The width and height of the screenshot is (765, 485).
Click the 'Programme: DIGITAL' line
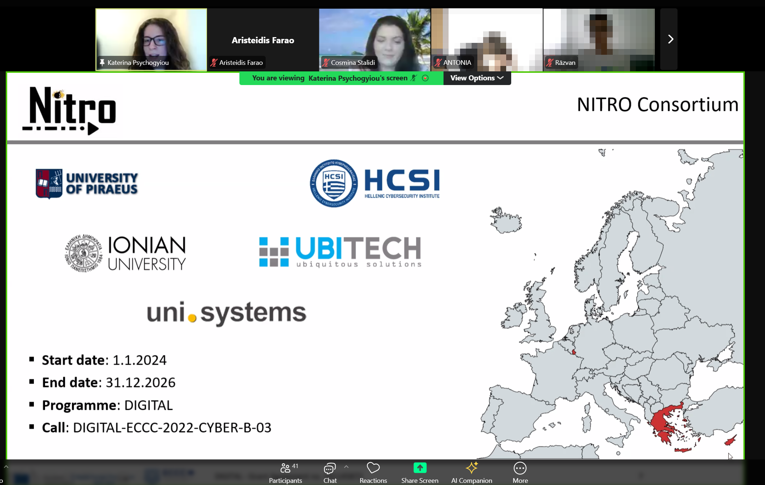coord(107,405)
